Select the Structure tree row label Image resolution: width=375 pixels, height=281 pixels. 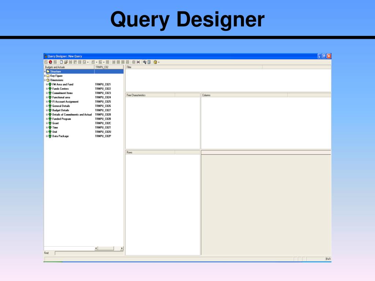pyautogui.click(x=56, y=71)
